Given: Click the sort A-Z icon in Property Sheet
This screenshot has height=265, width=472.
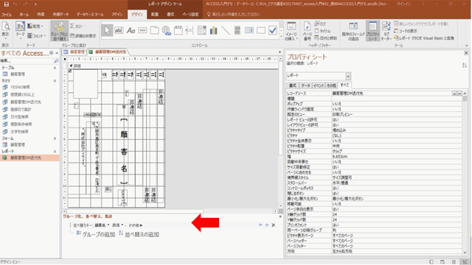Looking at the screenshot, I should pos(465,66).
